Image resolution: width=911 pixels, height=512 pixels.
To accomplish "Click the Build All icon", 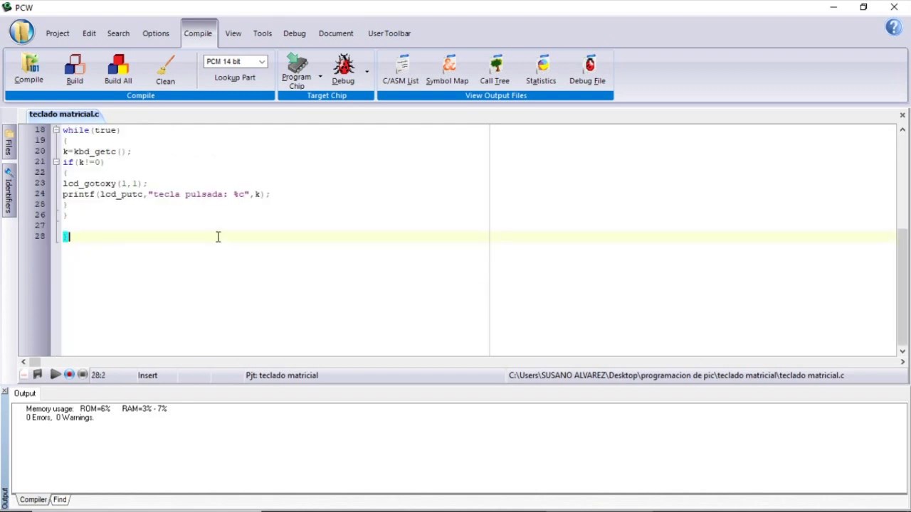I will (x=118, y=70).
